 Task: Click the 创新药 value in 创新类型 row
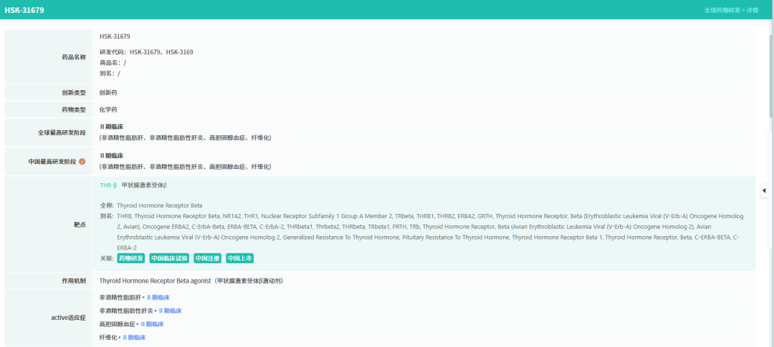pyautogui.click(x=108, y=92)
